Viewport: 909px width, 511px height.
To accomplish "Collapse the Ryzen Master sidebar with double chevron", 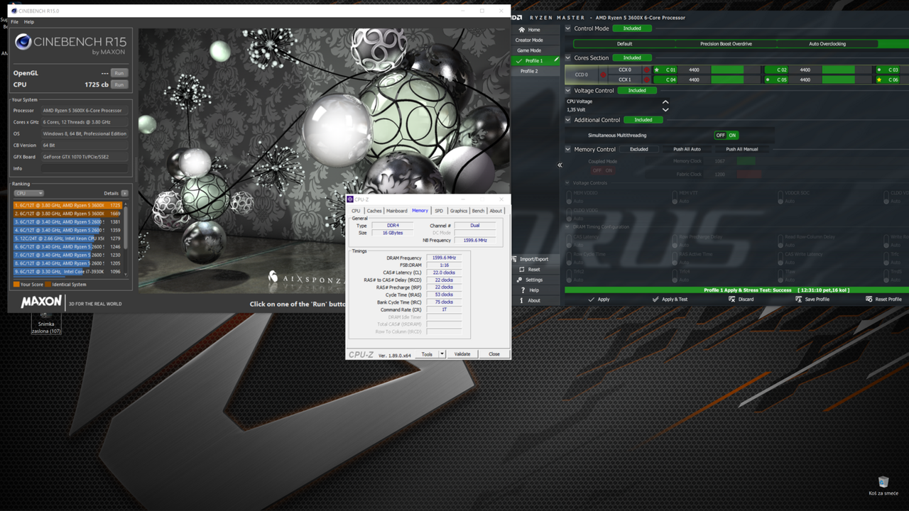I will click(560, 165).
